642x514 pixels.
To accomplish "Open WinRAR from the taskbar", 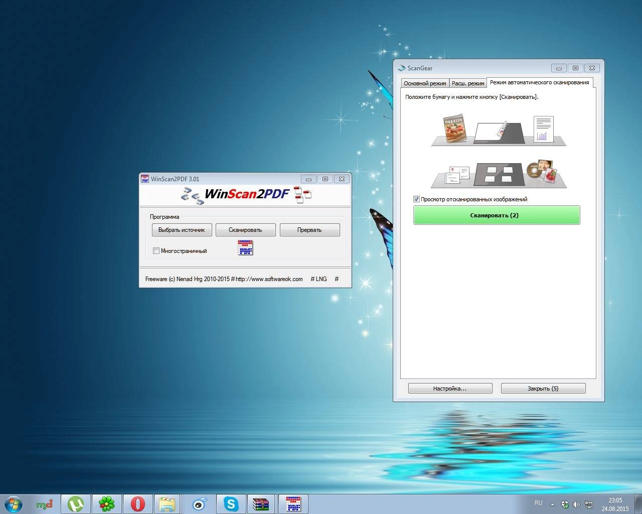I will (x=262, y=504).
